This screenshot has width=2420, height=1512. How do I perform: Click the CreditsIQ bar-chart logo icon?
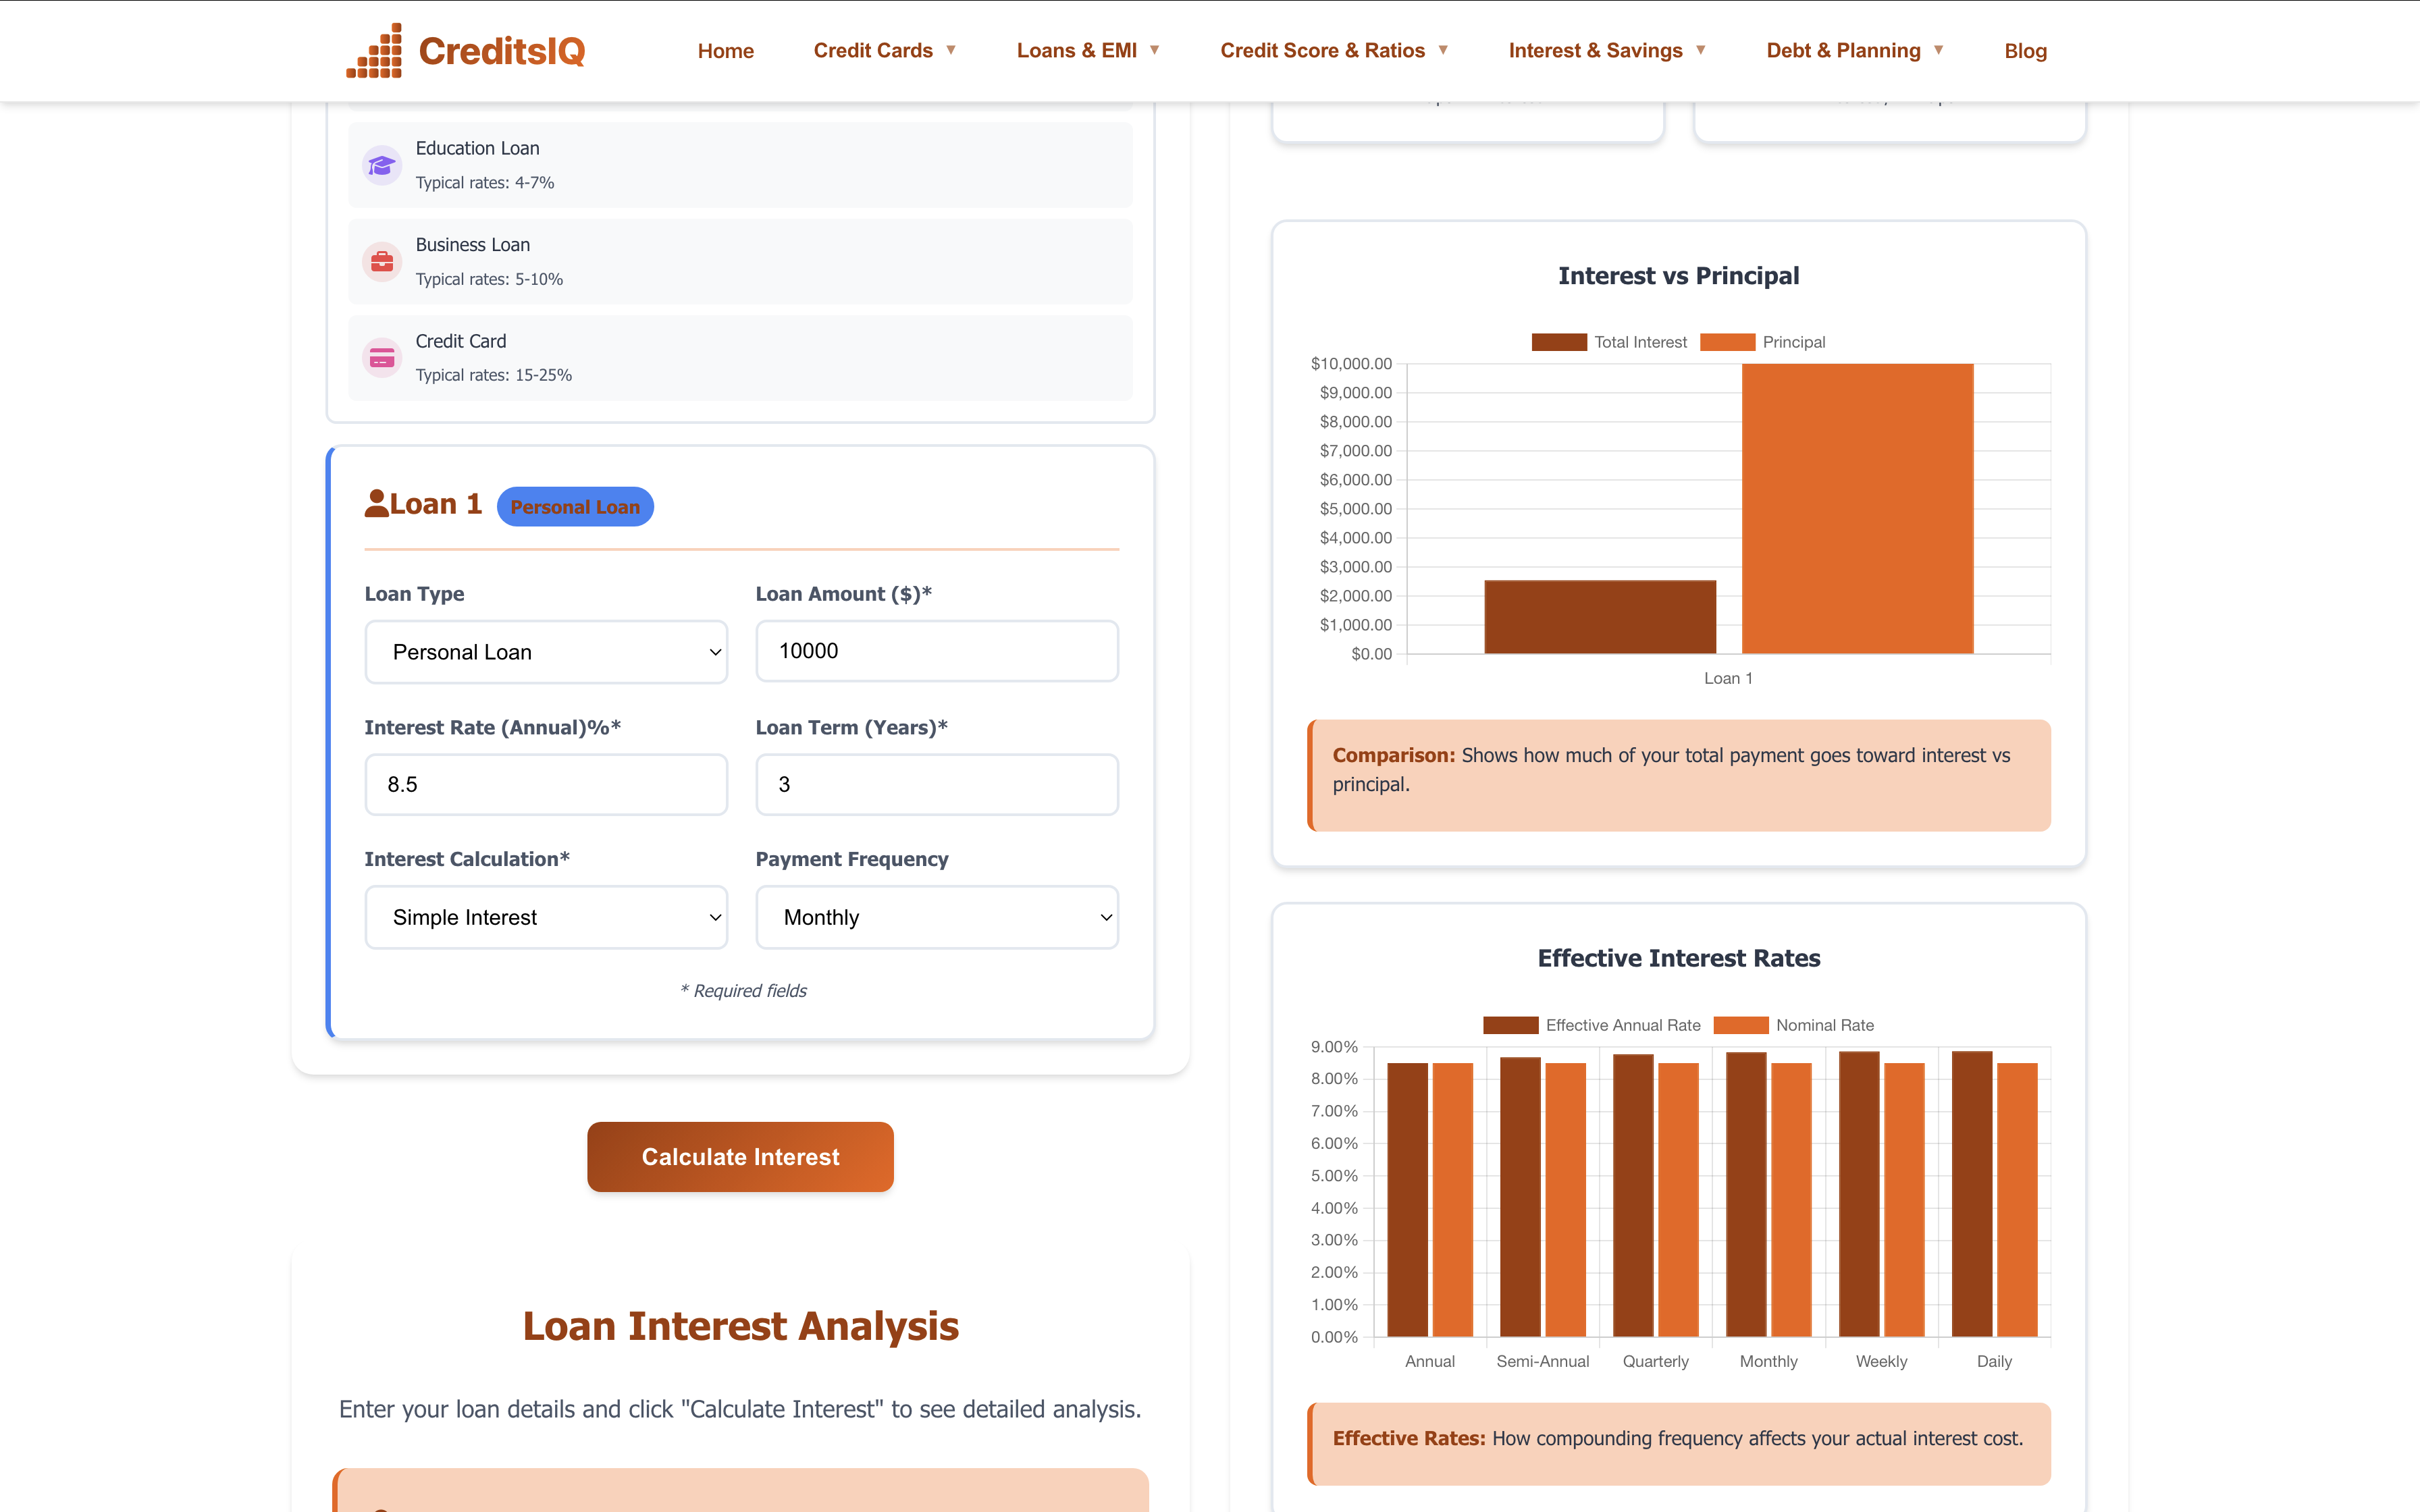(375, 51)
